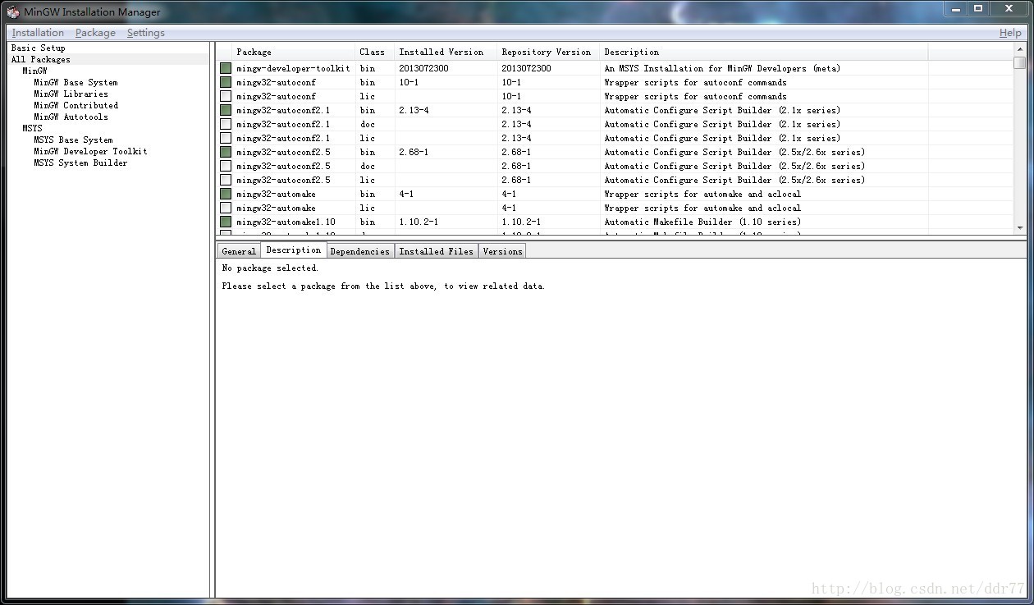Select All Packages in the sidebar

click(40, 59)
